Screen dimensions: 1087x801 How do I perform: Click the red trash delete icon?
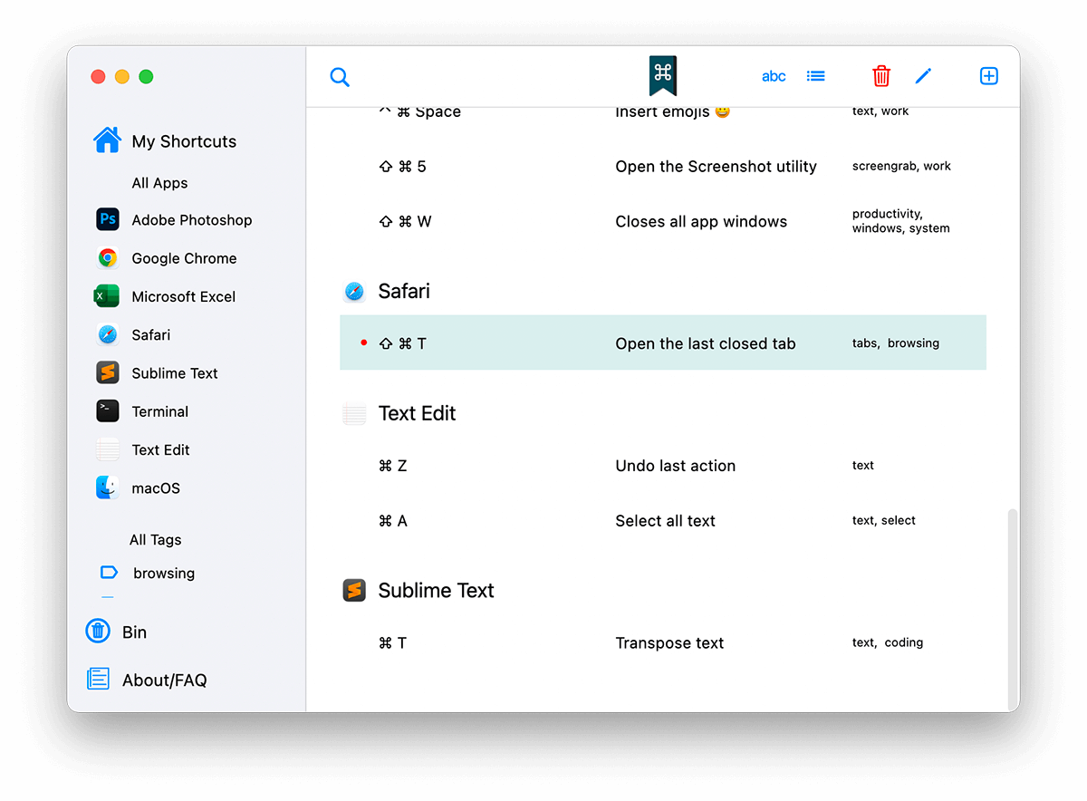(881, 76)
